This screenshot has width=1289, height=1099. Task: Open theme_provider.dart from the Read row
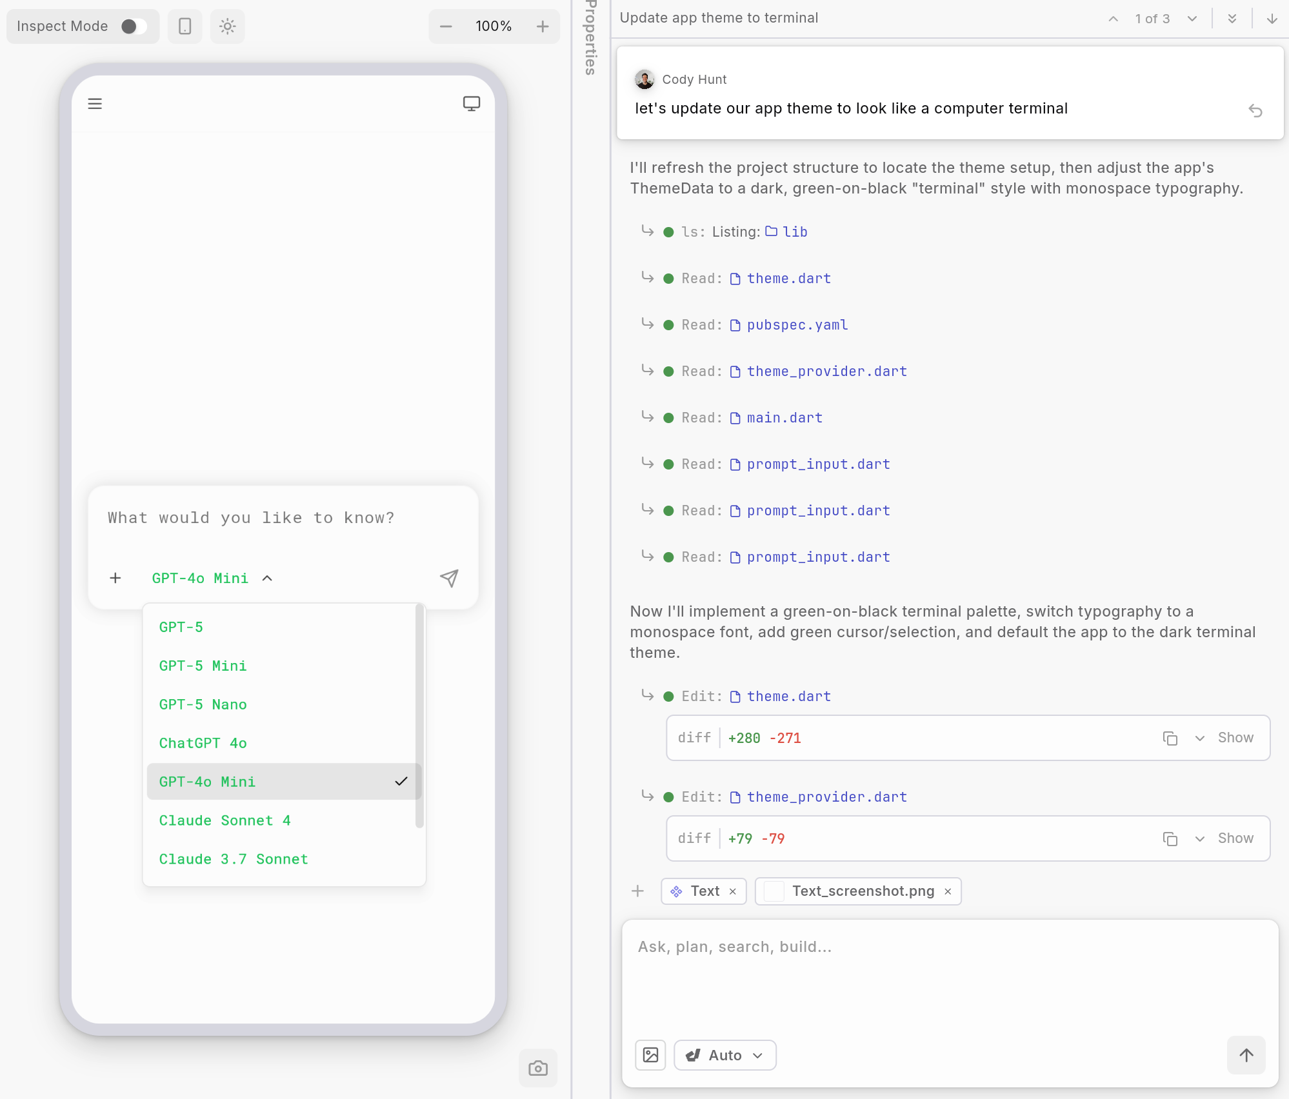pos(819,371)
